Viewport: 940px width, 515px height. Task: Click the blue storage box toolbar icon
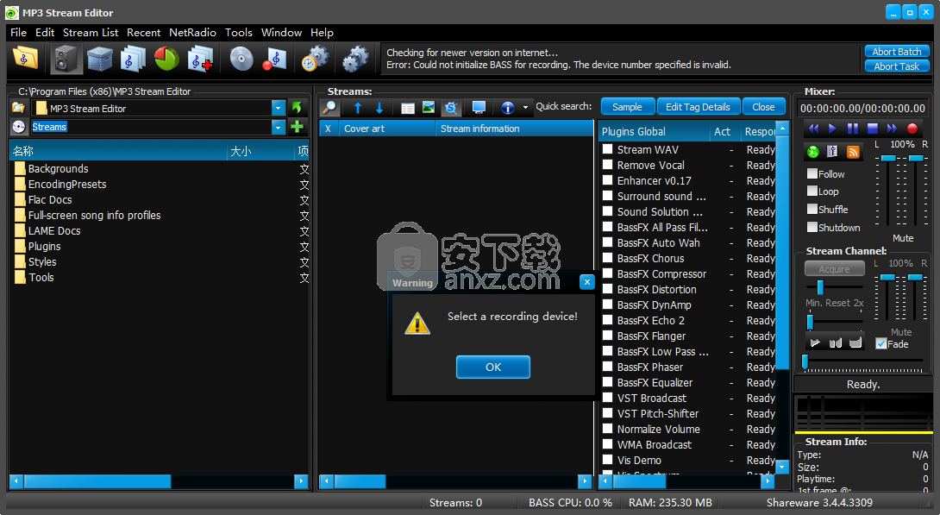point(99,59)
